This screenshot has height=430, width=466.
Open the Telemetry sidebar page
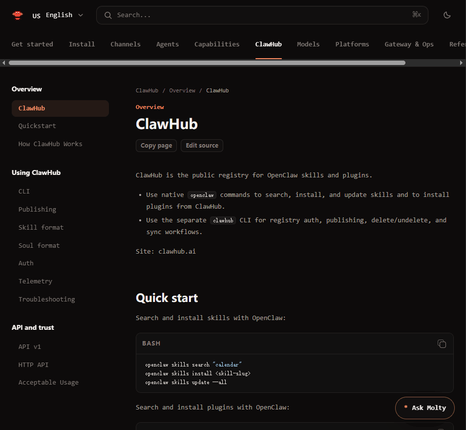[x=35, y=281]
